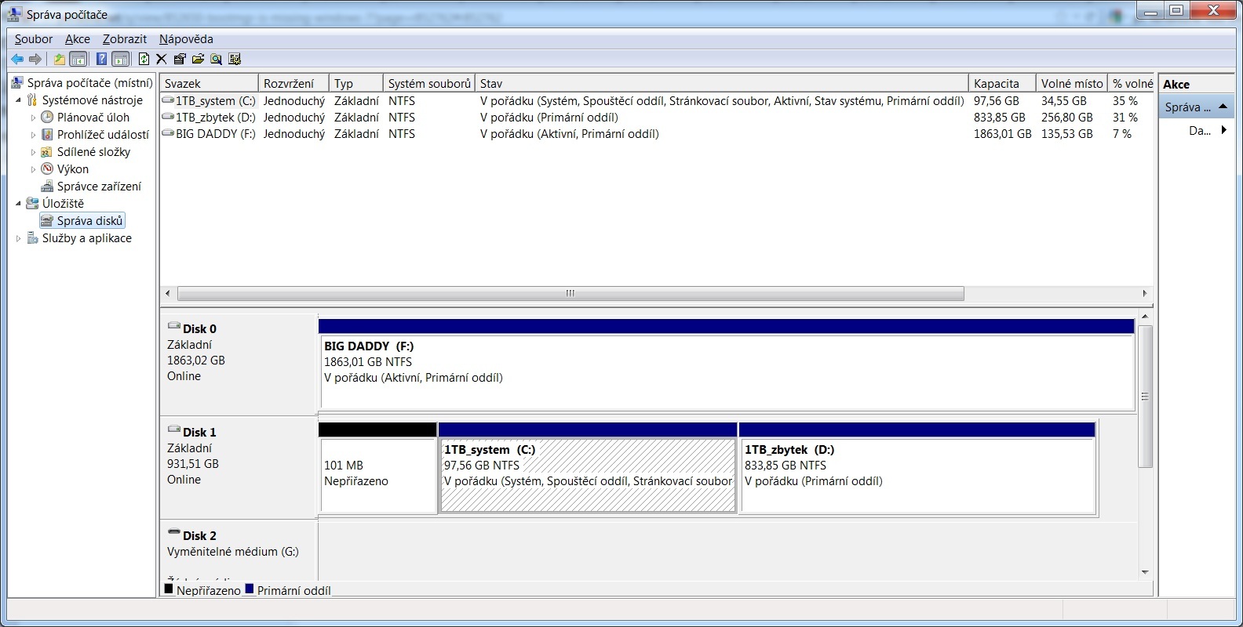Click the 97,56 GB capacity cell

click(x=996, y=101)
